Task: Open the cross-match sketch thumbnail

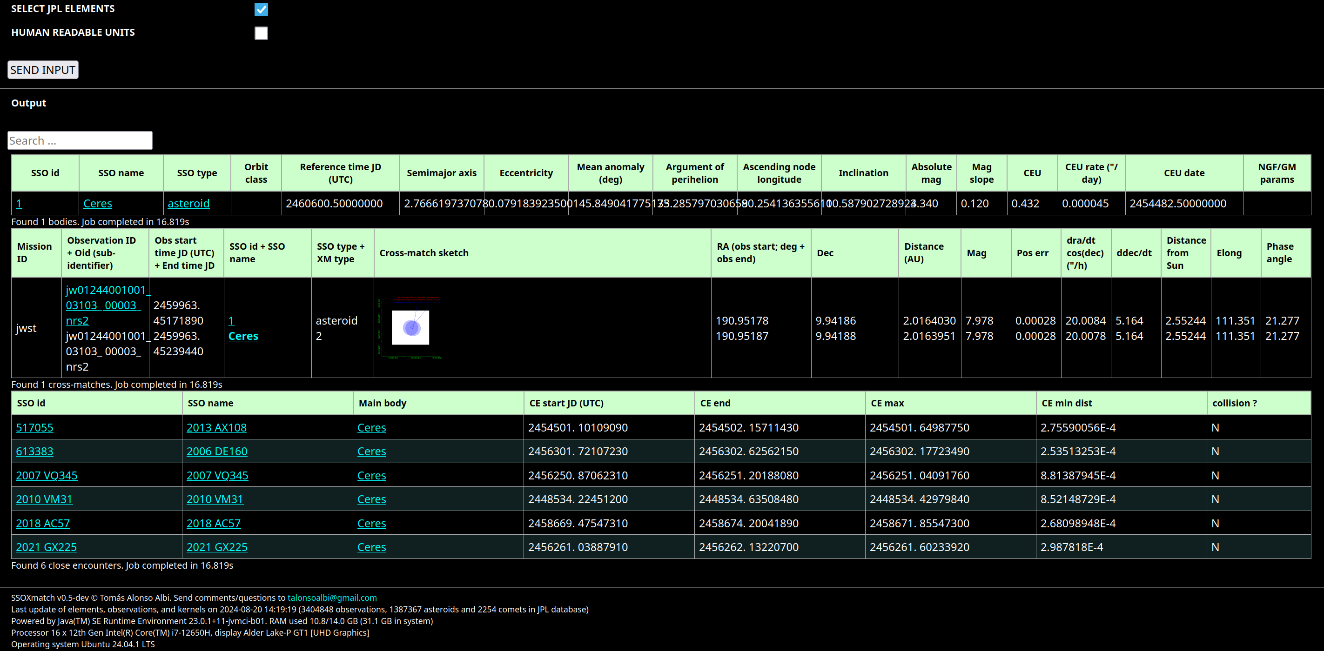Action: click(410, 327)
